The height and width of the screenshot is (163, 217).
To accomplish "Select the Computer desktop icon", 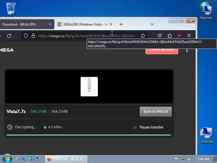I will click(206, 135).
